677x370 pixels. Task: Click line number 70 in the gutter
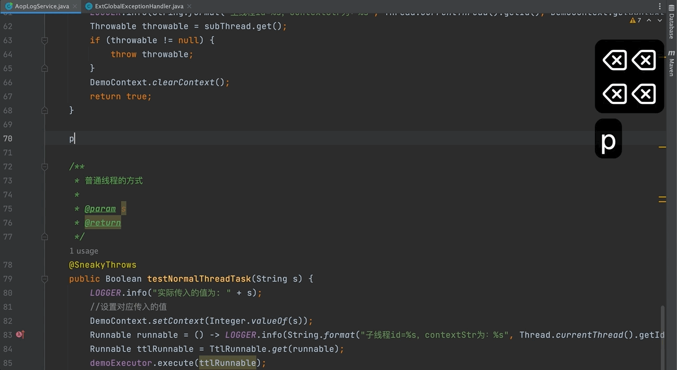[8, 138]
